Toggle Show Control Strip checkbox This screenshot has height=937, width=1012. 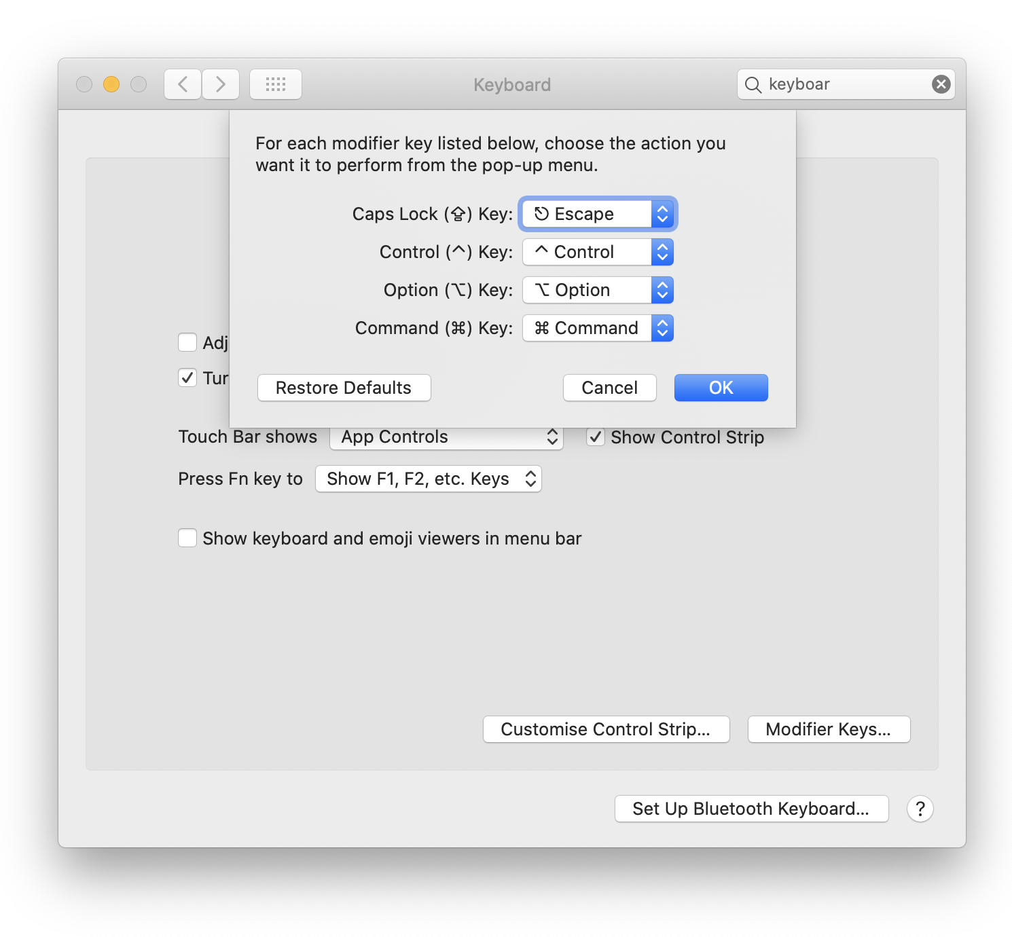[x=596, y=437]
